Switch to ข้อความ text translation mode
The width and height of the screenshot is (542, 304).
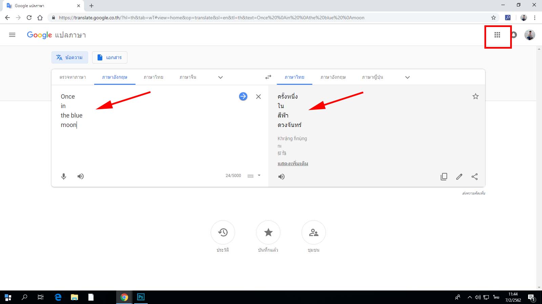(x=70, y=57)
